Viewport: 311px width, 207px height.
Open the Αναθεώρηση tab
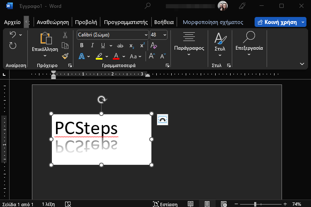click(53, 22)
